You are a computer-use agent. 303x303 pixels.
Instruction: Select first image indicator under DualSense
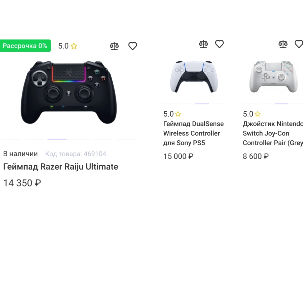click(170, 104)
